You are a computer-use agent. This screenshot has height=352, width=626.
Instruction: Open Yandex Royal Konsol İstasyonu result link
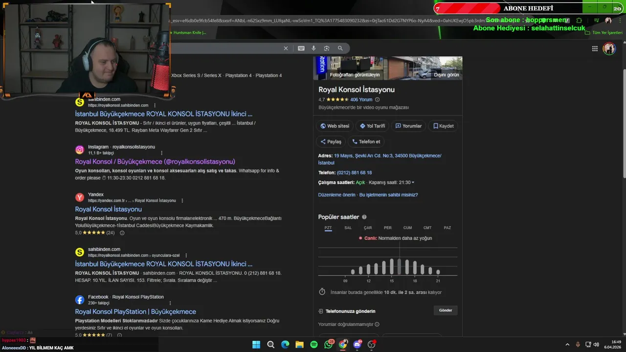[x=108, y=209]
